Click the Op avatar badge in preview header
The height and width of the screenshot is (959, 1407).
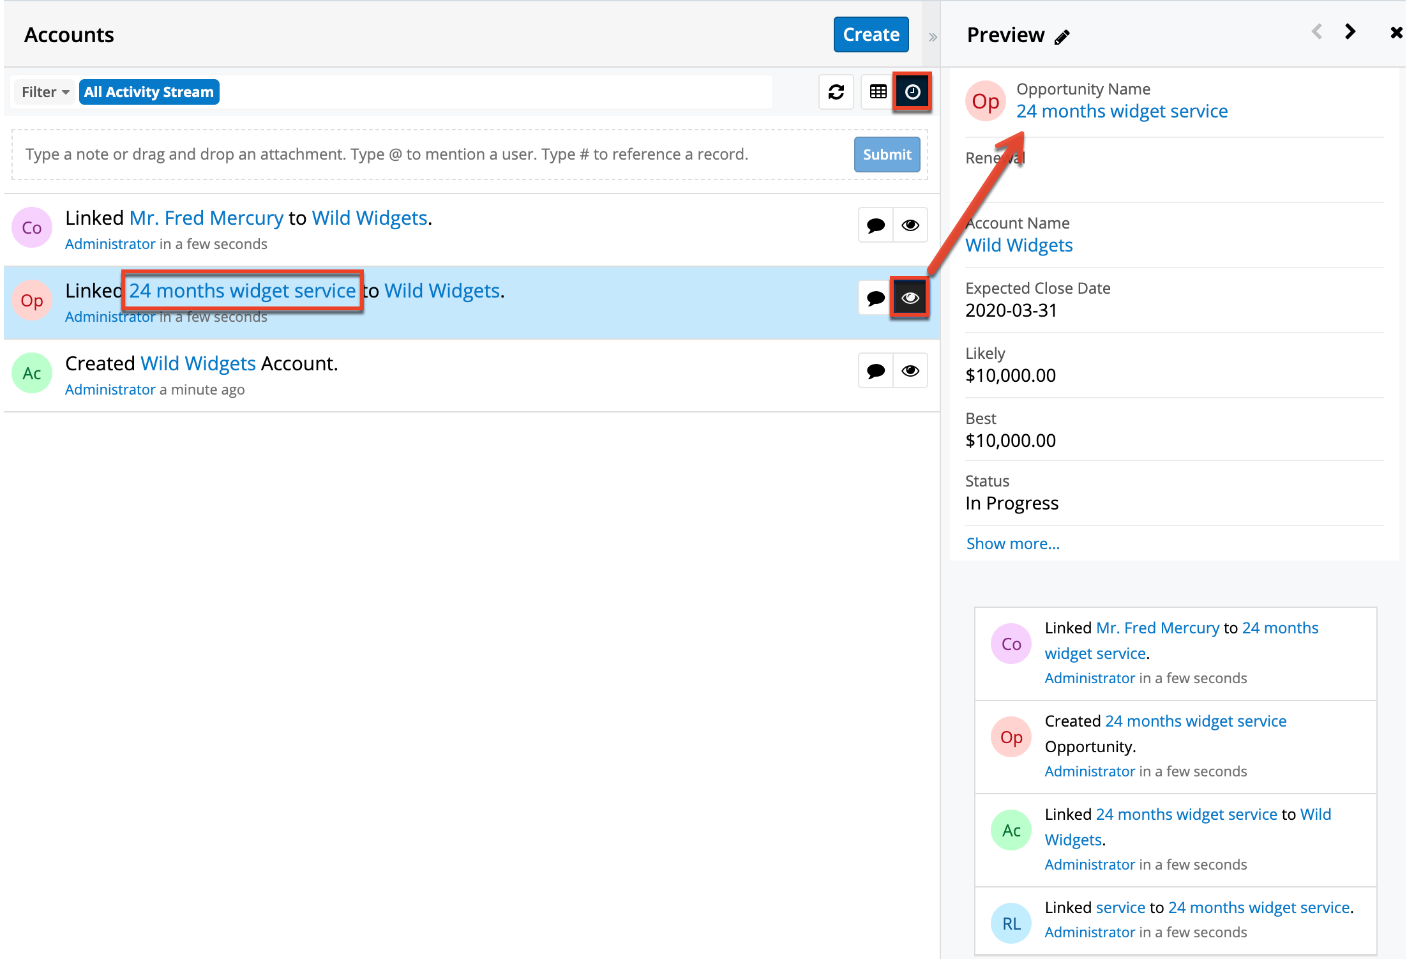(985, 101)
